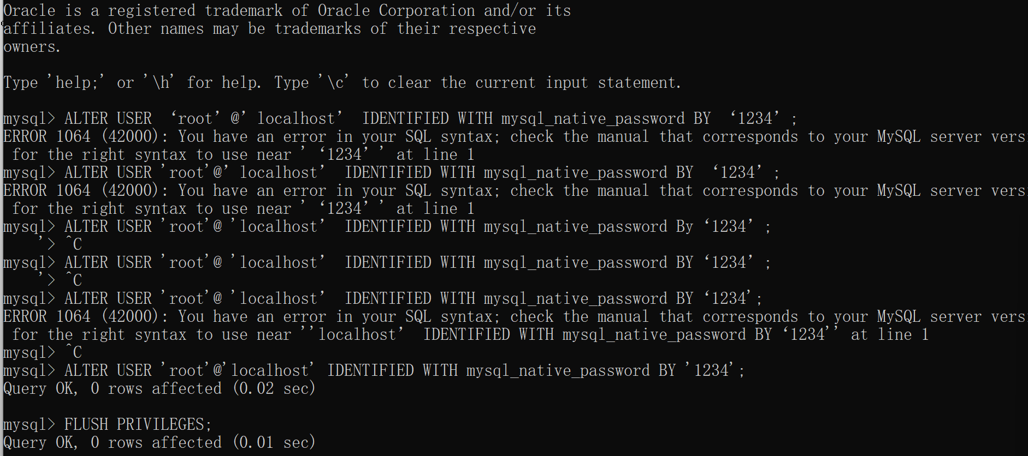Click the error line mentioning near ''localhost'
1028x456 pixels.
(470, 334)
